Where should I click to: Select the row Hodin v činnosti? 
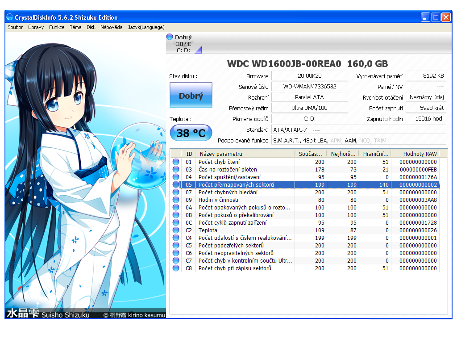[x=305, y=200]
